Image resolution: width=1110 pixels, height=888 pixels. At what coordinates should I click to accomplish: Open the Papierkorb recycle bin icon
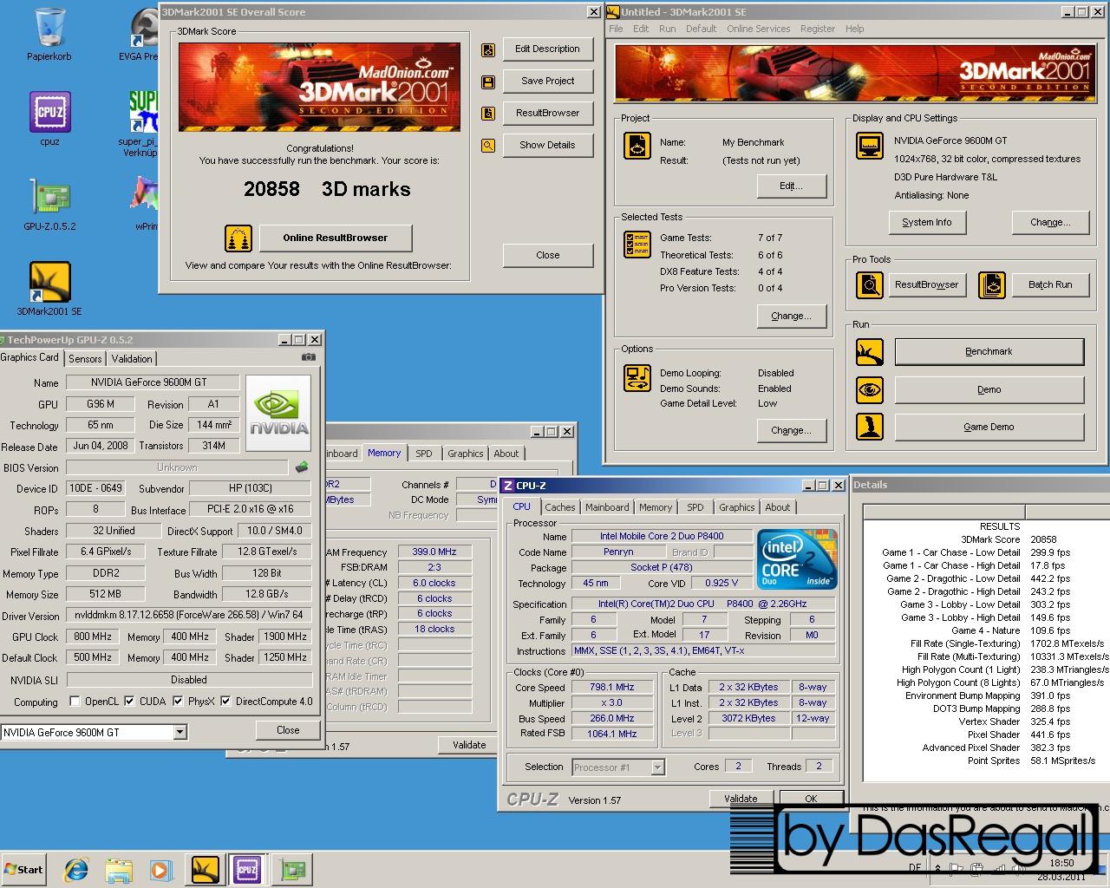pos(49,33)
